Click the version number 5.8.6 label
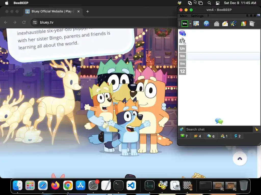The width and height of the screenshot is (261, 195). click(251, 15)
